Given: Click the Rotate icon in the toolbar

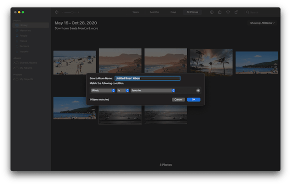Looking at the screenshot, I should [236, 12].
